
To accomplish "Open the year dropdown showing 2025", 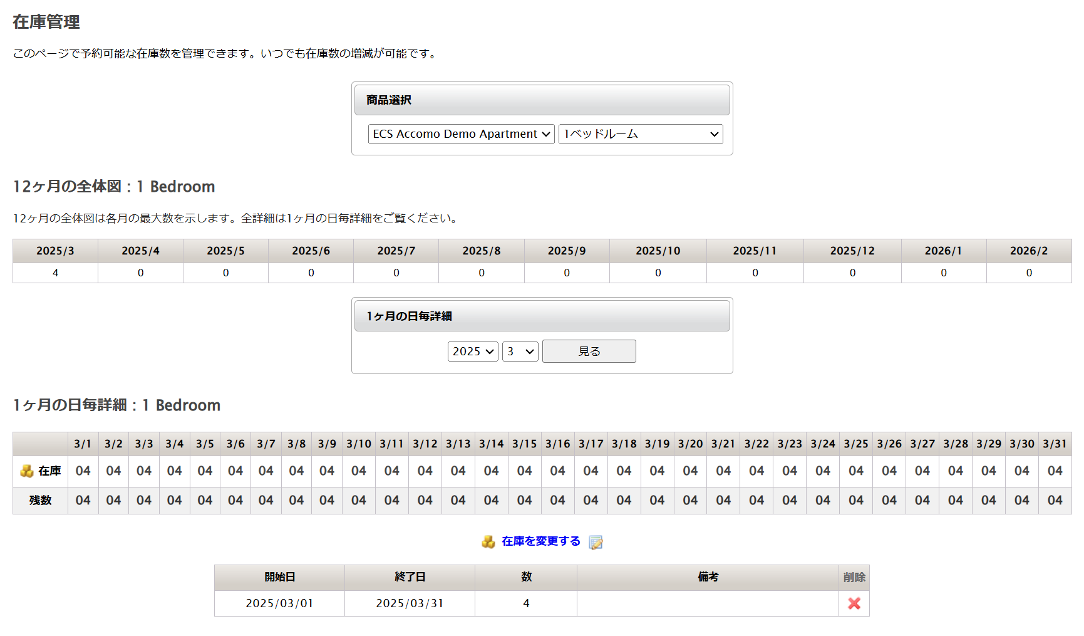I will (472, 351).
